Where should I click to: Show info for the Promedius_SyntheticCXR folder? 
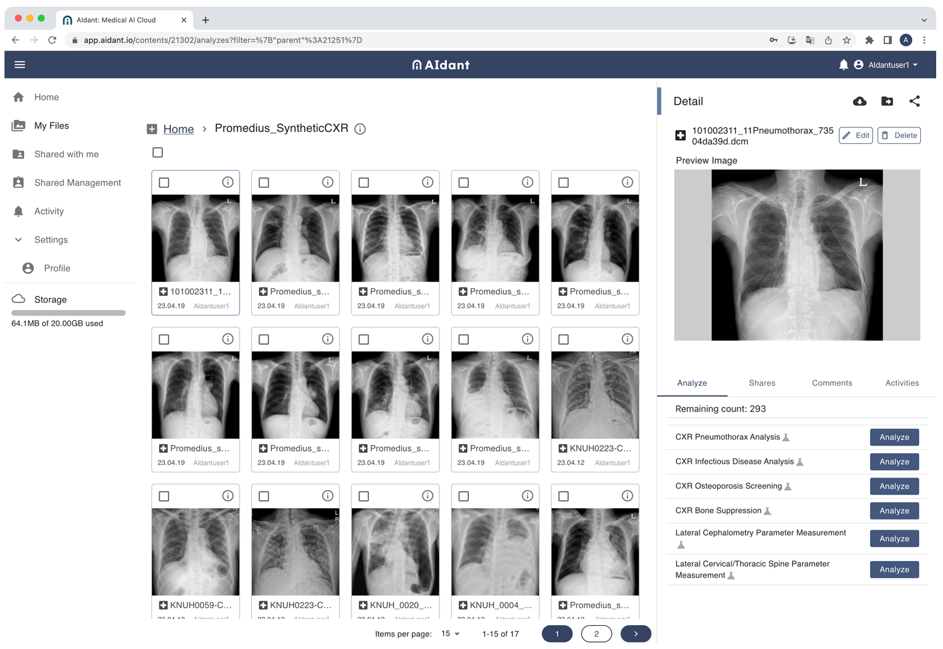click(360, 129)
